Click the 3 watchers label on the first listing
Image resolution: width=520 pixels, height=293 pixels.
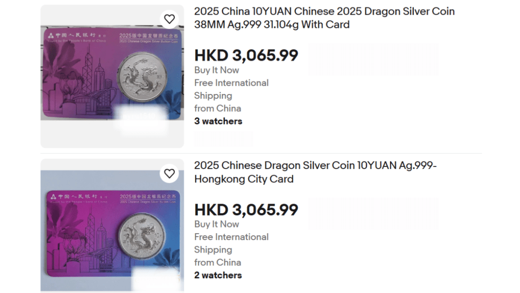(218, 121)
